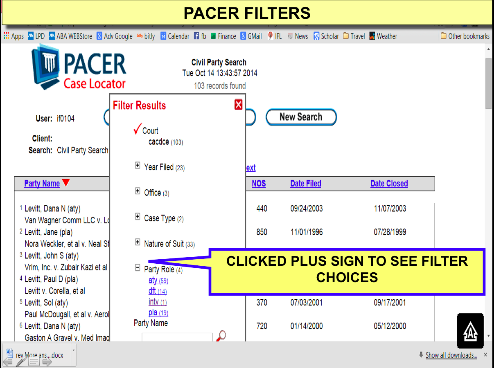The height and width of the screenshot is (368, 494).
Task: Click the date filed 01/14/2000 cell
Action: click(307, 326)
